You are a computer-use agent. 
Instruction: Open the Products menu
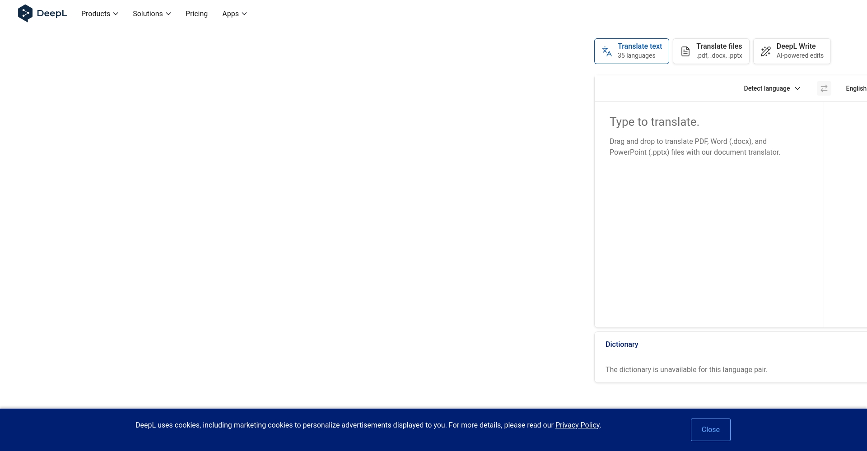tap(96, 14)
